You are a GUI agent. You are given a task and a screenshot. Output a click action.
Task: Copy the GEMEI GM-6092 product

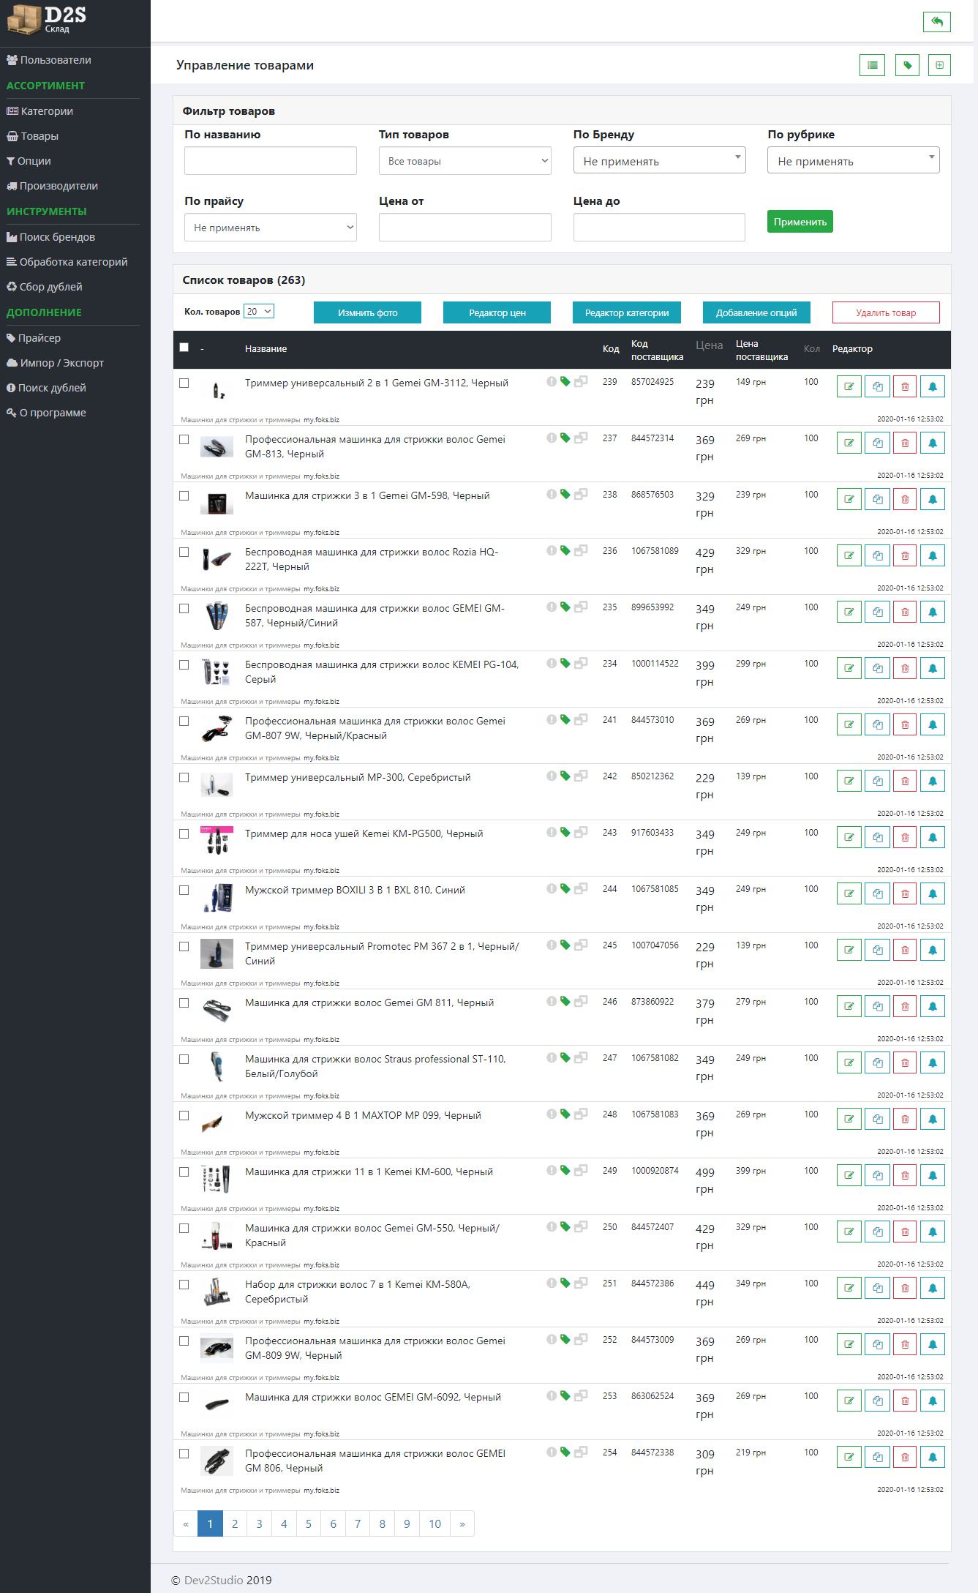pyautogui.click(x=877, y=1401)
